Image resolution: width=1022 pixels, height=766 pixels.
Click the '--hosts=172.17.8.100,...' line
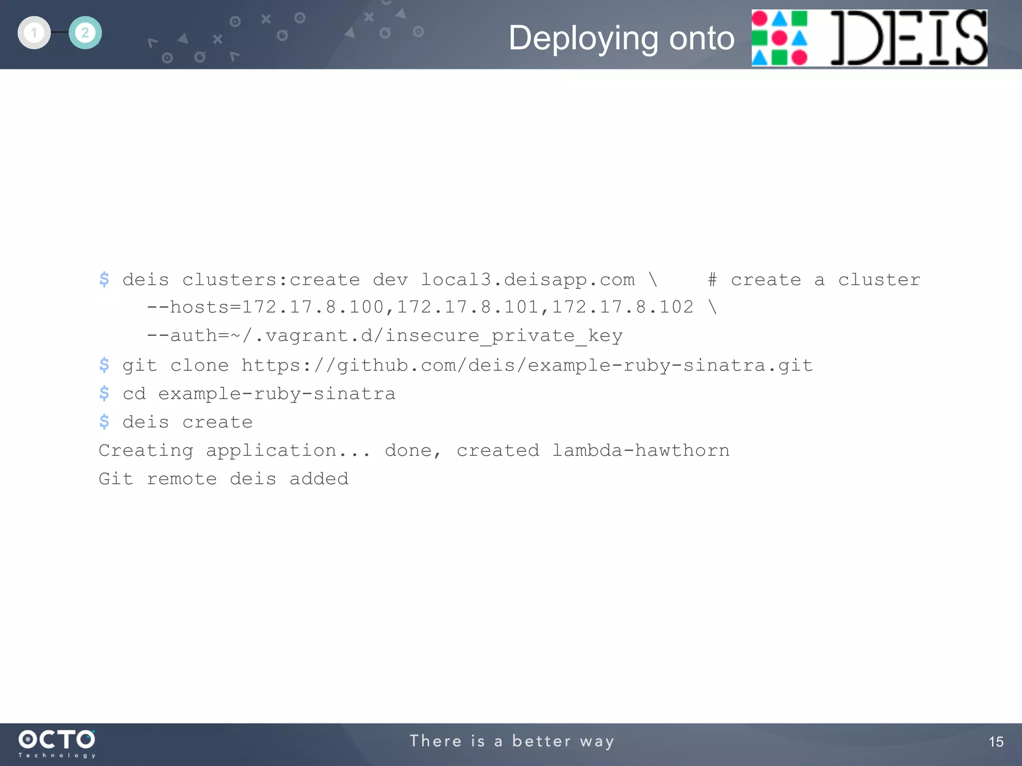click(432, 307)
